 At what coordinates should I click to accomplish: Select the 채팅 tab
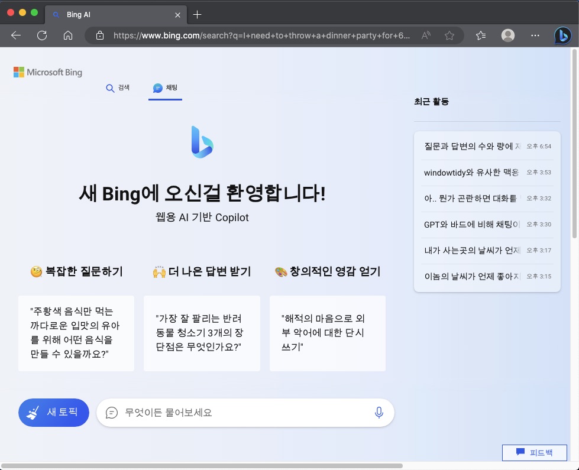[165, 88]
